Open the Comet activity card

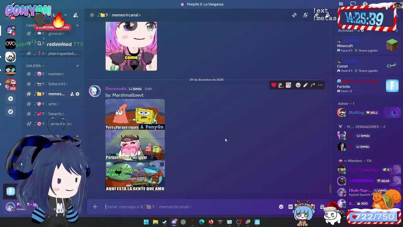(x=368, y=66)
